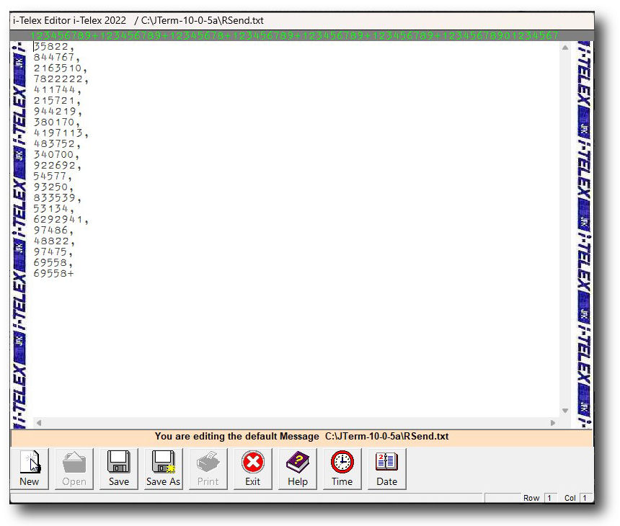
Task: Click the vertical scrollbar up arrow
Action: click(x=565, y=48)
